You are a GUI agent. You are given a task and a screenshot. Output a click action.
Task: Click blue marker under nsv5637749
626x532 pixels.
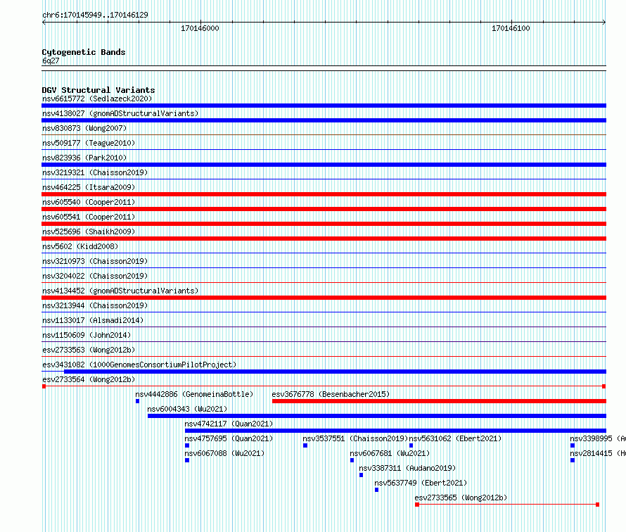[x=376, y=490]
